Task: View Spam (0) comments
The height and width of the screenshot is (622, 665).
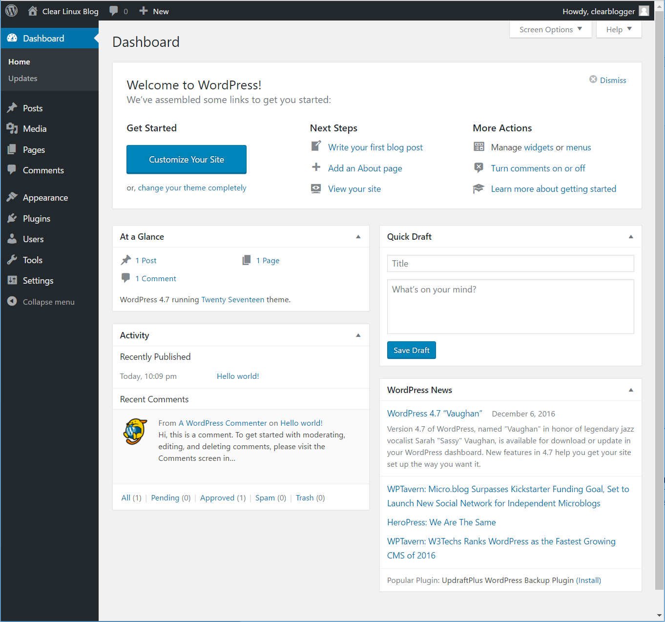Action: (270, 498)
